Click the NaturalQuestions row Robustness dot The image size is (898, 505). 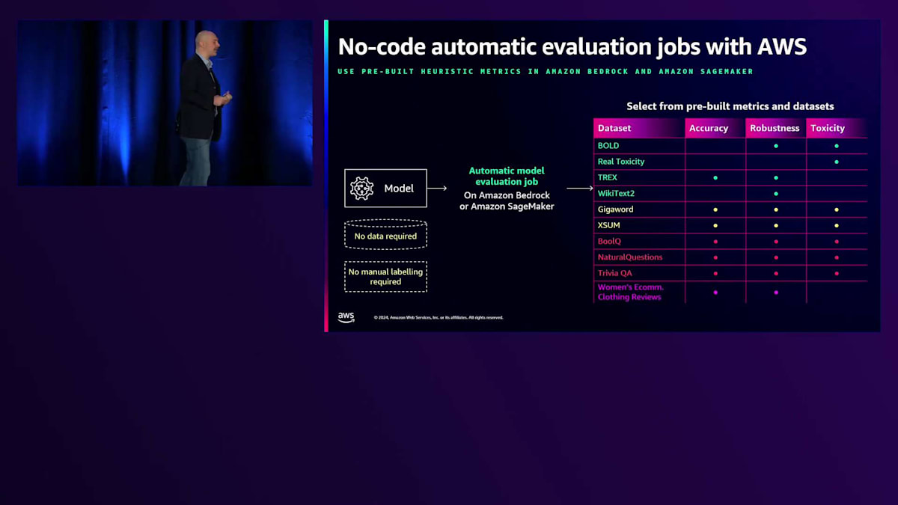point(776,257)
